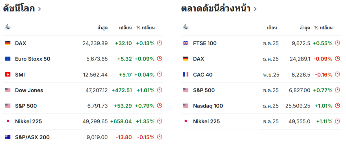Viewport: 346px width, 145px height.
Task: Click the ดัชนีโลก section heading
Action: (19, 9)
